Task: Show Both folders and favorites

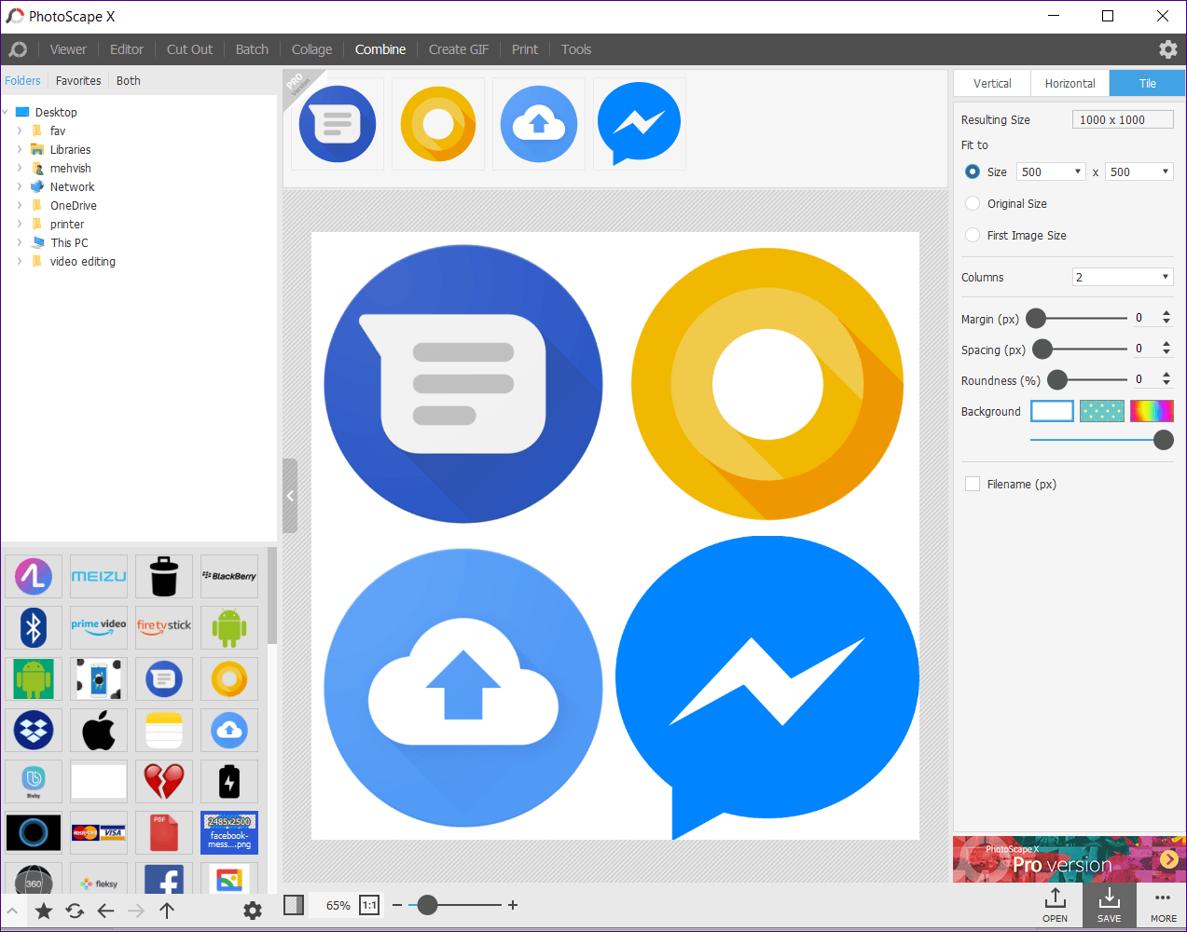Action: click(x=129, y=81)
